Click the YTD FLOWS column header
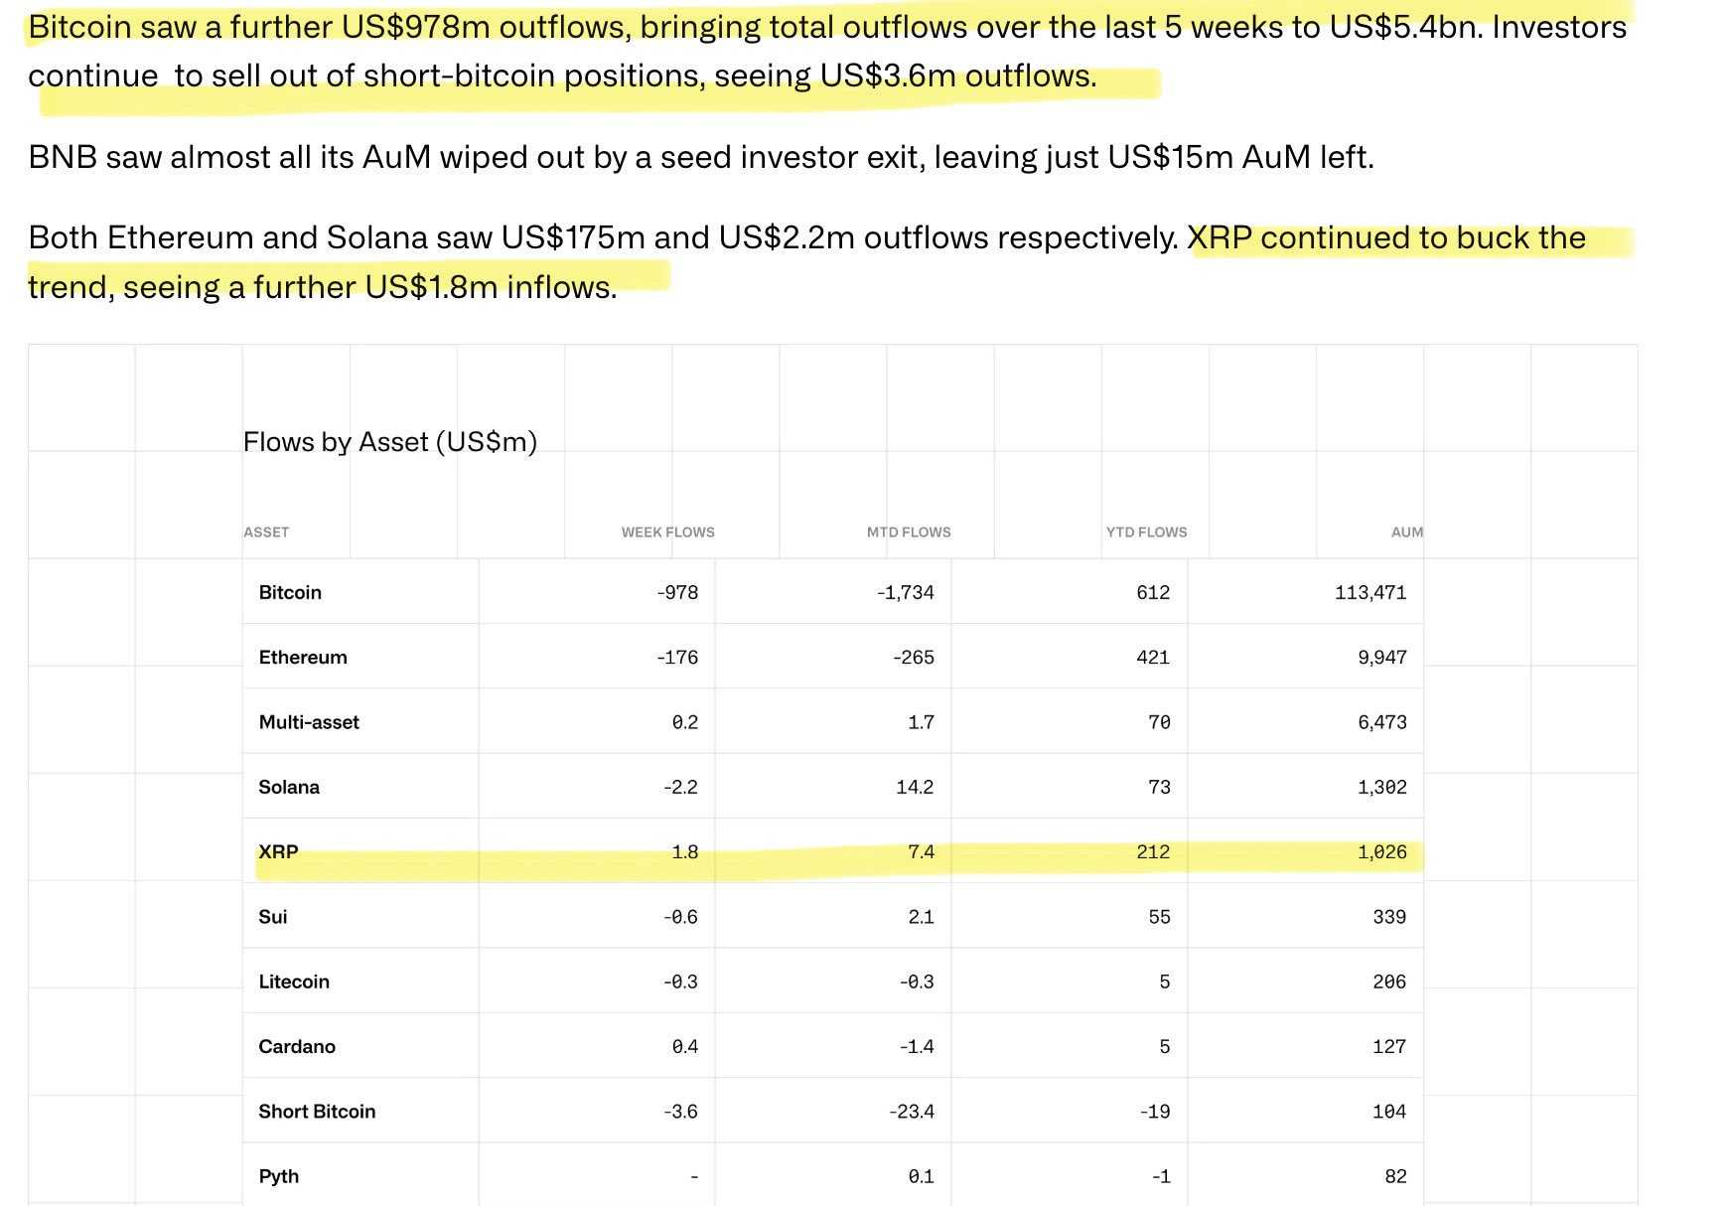The width and height of the screenshot is (1728, 1206). pyautogui.click(x=1147, y=532)
